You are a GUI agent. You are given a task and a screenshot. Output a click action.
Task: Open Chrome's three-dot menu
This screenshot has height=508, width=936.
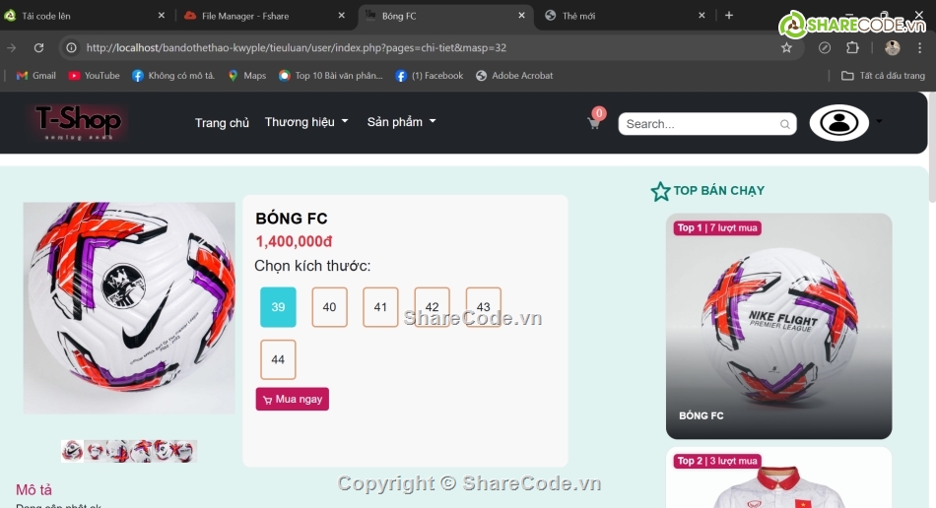click(919, 47)
